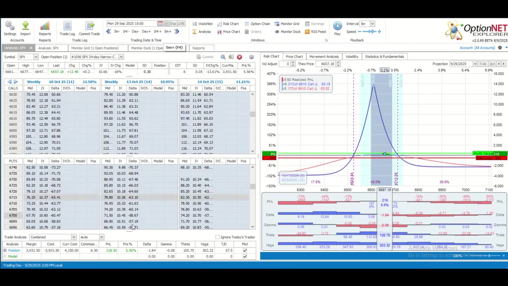
Task: Toggle the Plot checkbox for Model row
Action: point(244,256)
